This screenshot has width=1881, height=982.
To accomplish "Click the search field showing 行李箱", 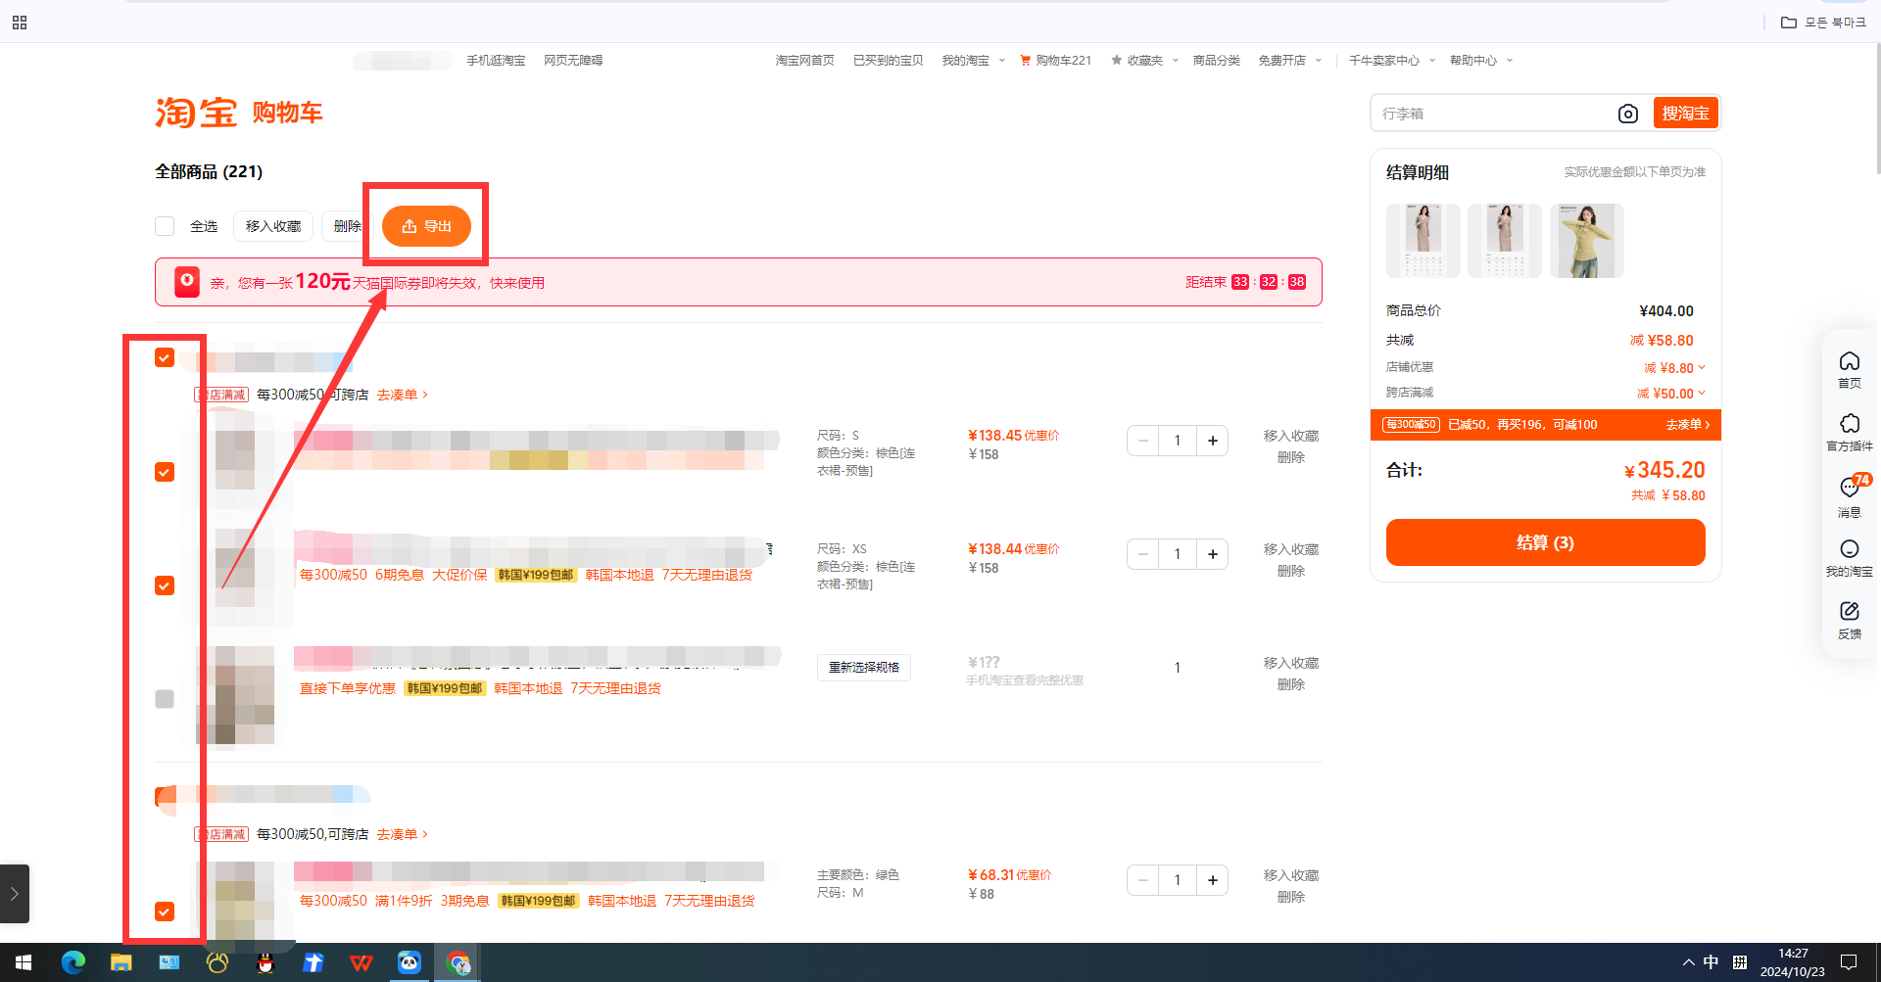I will (x=1494, y=114).
